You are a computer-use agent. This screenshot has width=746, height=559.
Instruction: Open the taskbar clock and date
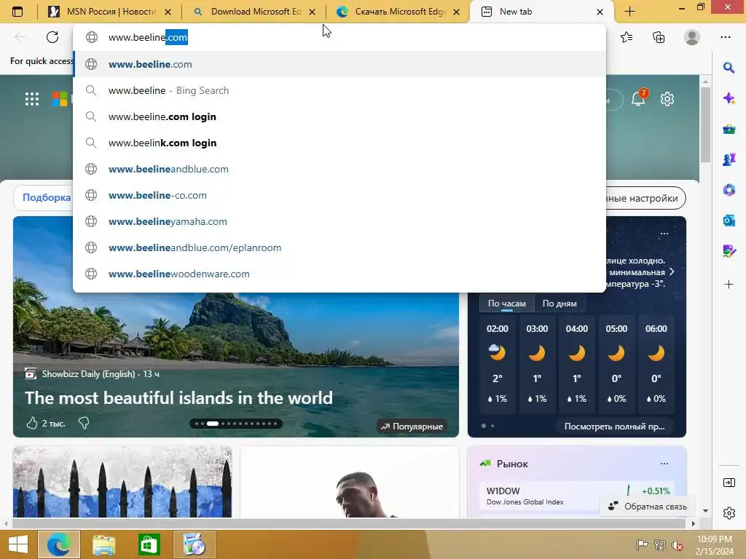pos(714,545)
